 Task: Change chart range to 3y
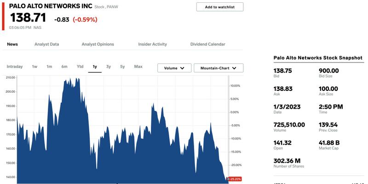(109, 67)
